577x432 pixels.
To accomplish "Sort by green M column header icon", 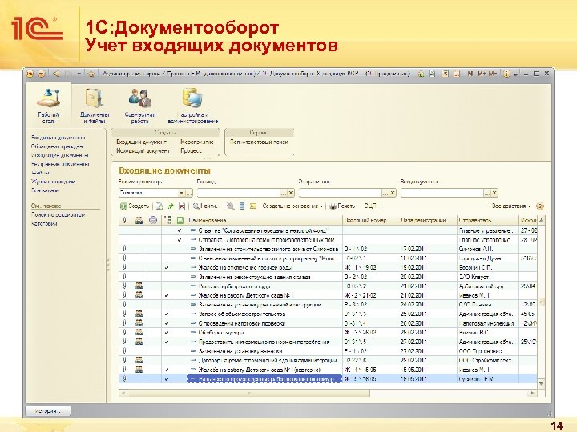I will tap(180, 220).
